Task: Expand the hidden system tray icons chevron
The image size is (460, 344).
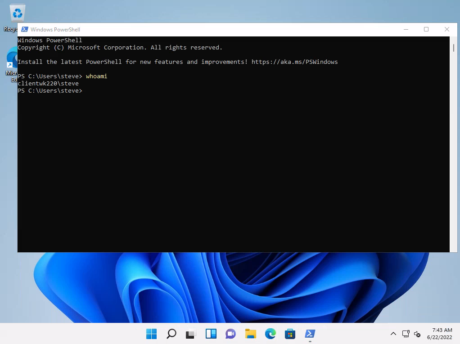Action: coord(393,334)
